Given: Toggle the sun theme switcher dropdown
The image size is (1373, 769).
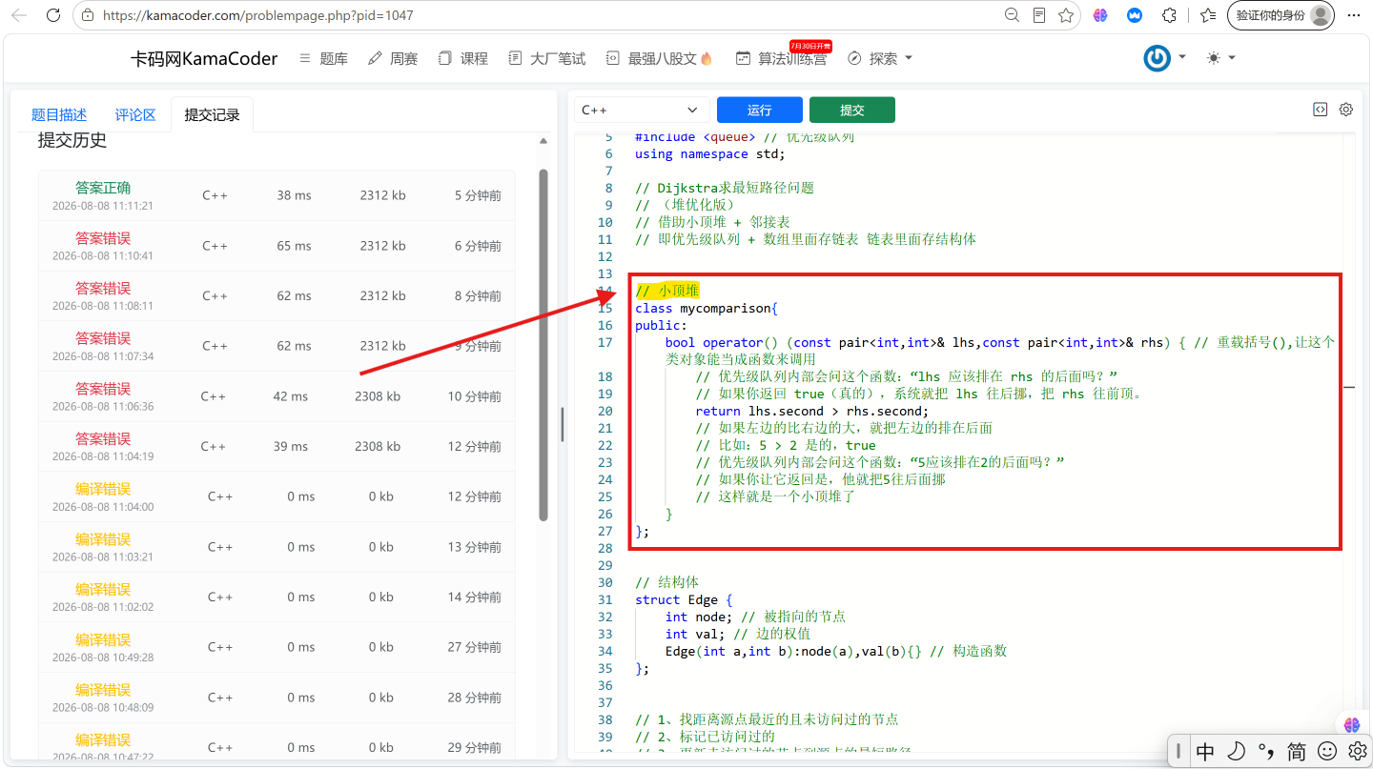Looking at the screenshot, I should point(1220,58).
